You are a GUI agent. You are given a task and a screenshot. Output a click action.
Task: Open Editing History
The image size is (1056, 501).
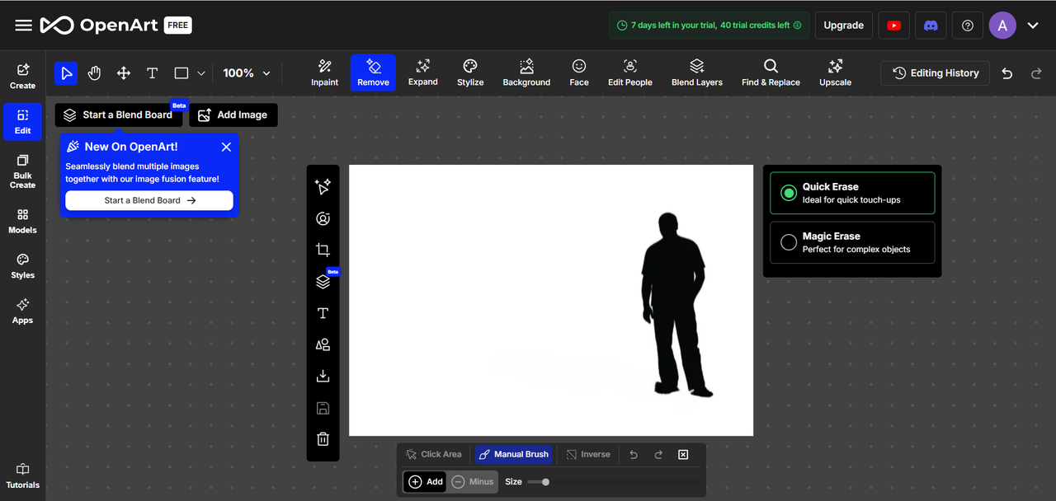[x=935, y=73]
